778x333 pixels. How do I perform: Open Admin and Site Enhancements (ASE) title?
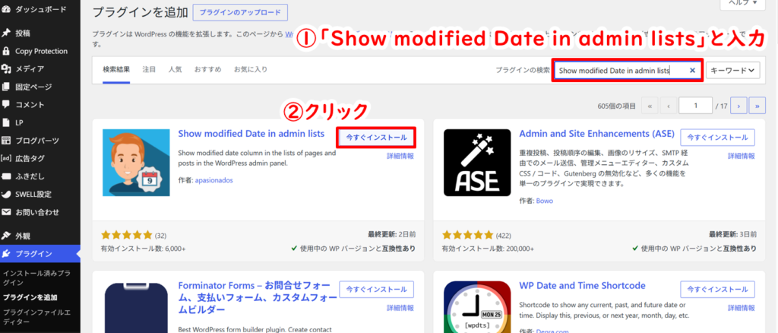(597, 134)
